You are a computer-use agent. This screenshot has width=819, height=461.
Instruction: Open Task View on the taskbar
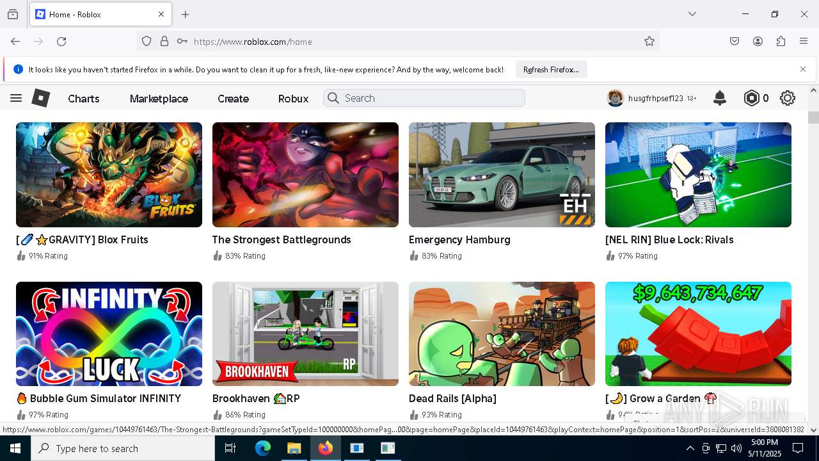click(x=230, y=448)
